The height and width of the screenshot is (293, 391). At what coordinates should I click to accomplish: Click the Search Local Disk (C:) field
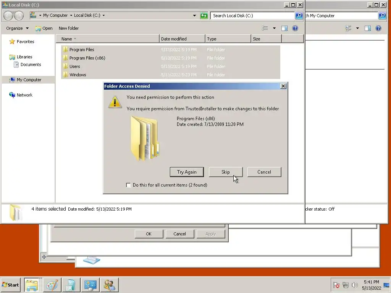[x=252, y=15]
